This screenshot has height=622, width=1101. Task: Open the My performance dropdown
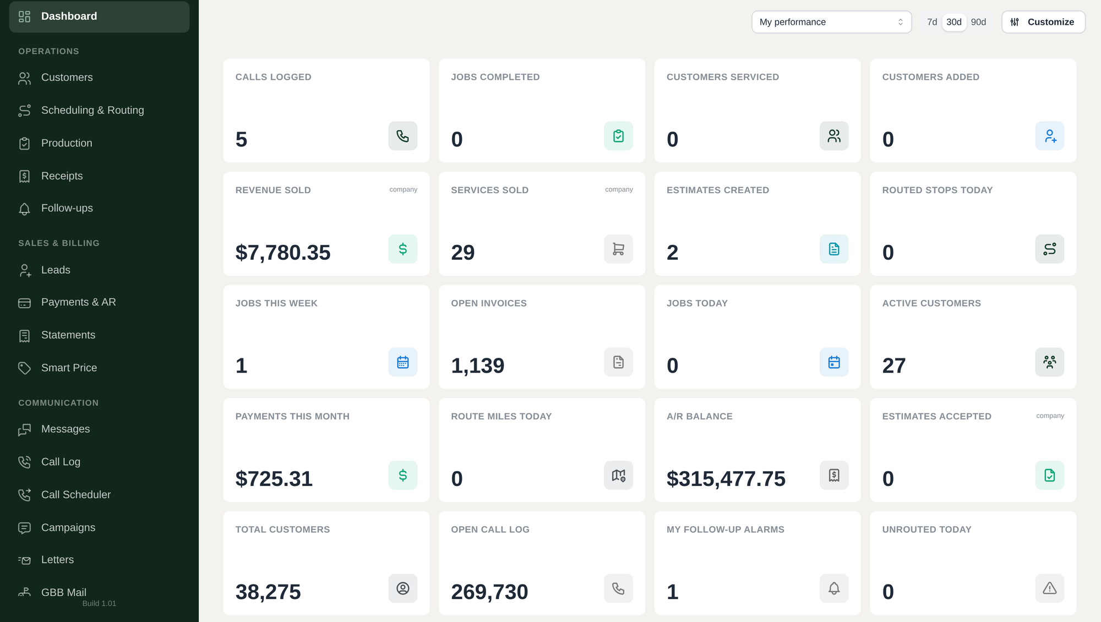click(831, 22)
